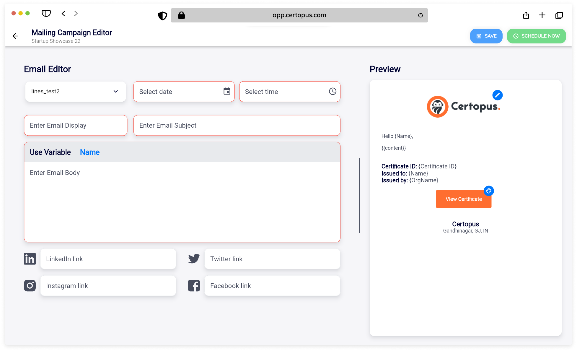The image size is (577, 351).
Task: Open the palette icon on View Certificate button
Action: click(x=489, y=191)
